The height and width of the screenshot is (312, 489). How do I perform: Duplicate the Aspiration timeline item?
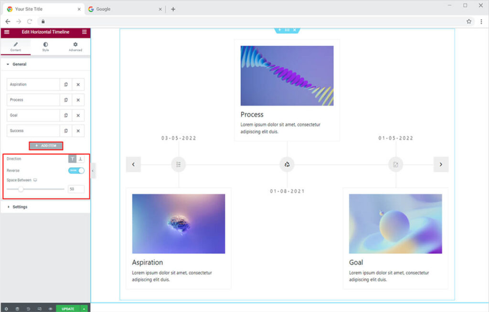coord(66,85)
